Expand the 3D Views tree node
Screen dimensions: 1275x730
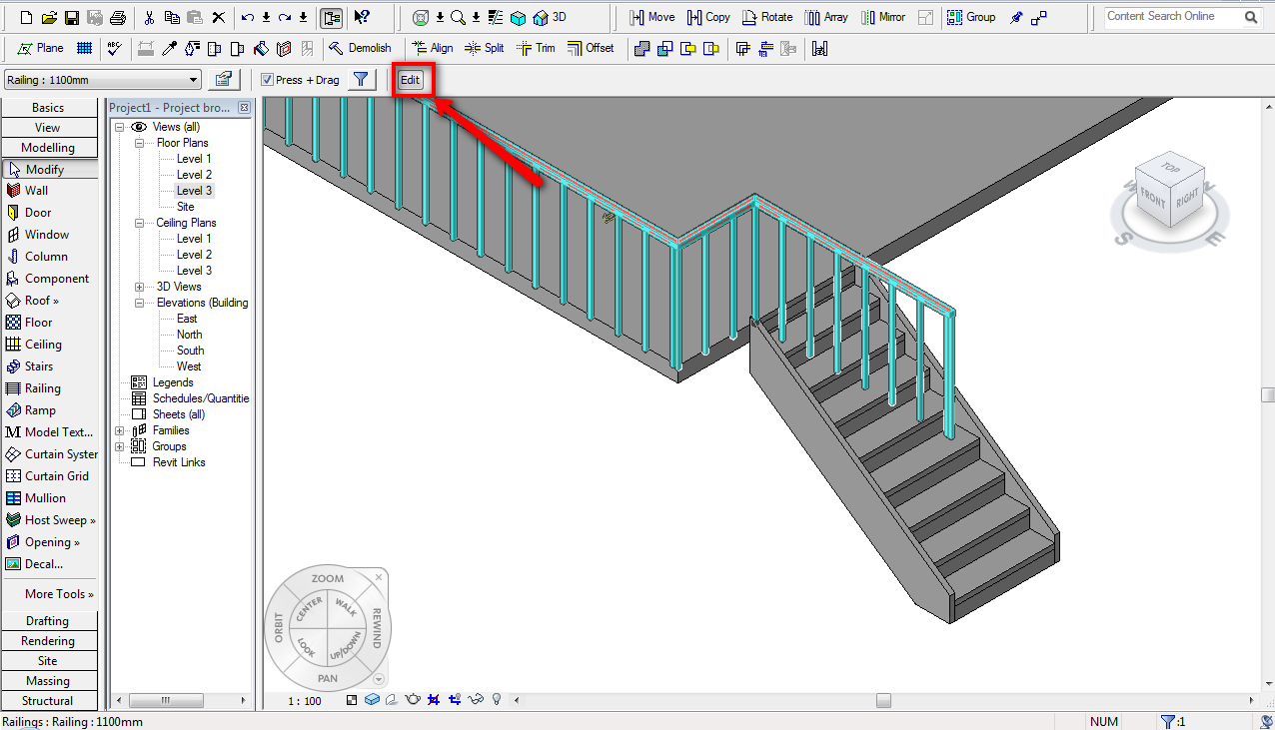pos(140,287)
